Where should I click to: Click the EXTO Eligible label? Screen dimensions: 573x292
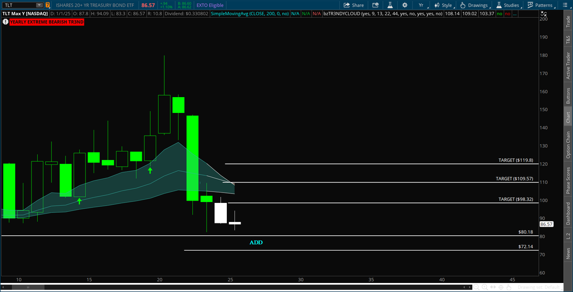pyautogui.click(x=210, y=5)
